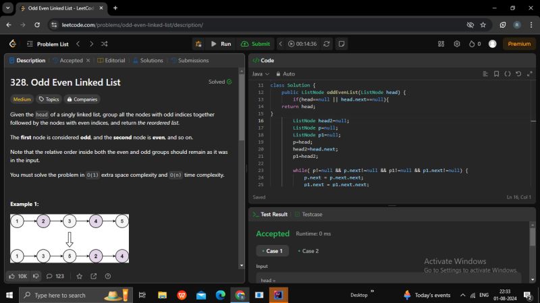Open the Java language dropdown
The width and height of the screenshot is (540, 303).
261,74
